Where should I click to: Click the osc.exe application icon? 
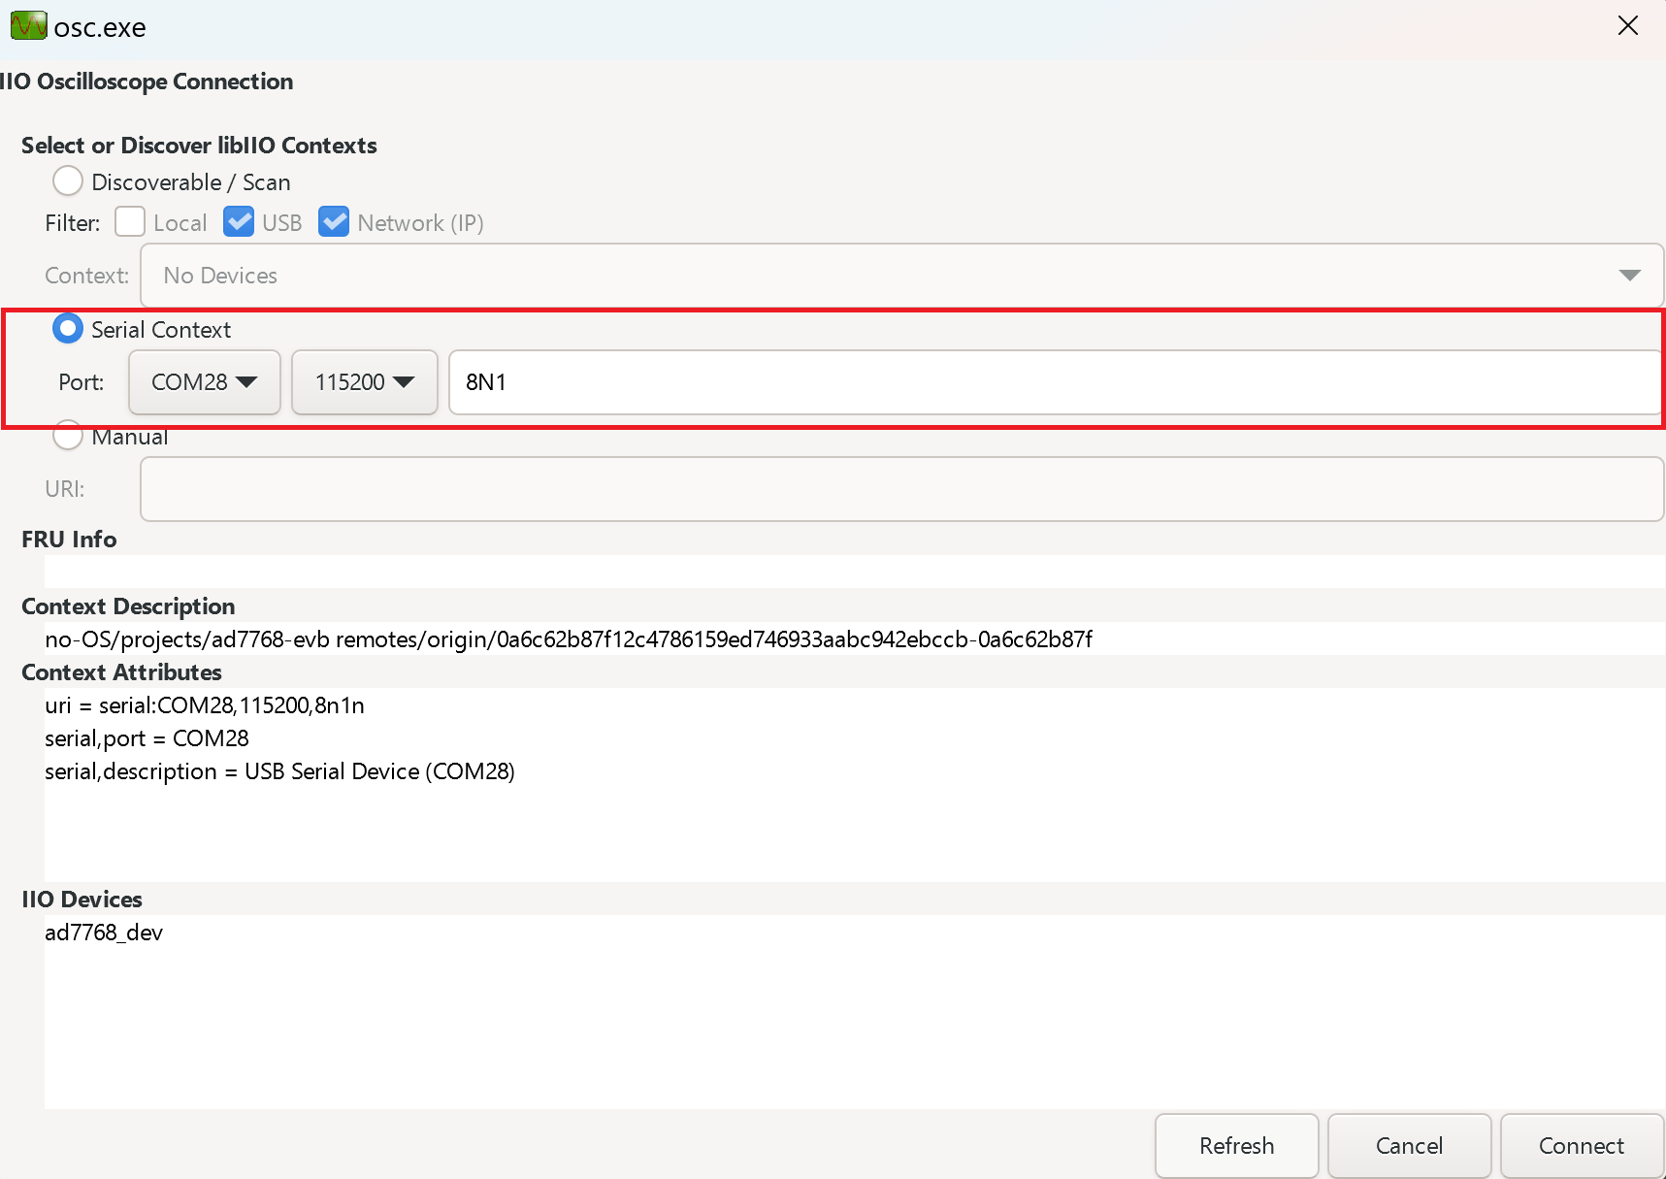[x=28, y=25]
